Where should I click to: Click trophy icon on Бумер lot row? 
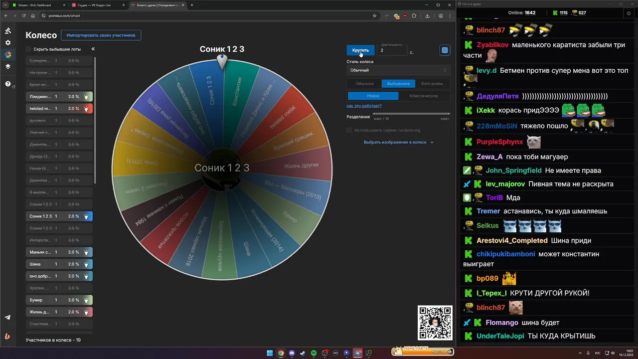(x=86, y=300)
